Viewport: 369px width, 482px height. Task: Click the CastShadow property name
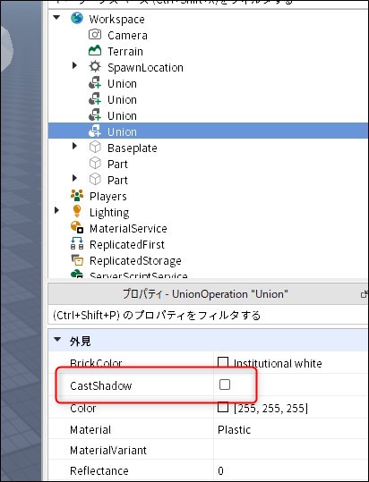point(101,385)
